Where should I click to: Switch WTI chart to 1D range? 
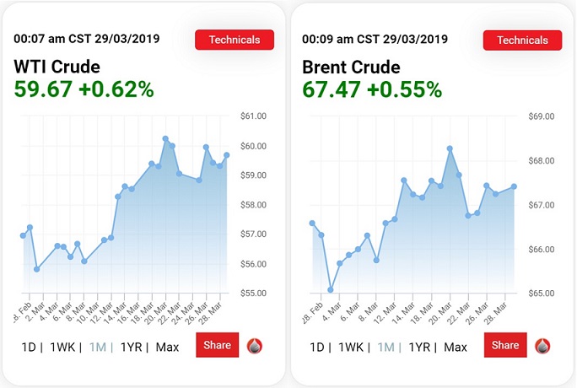(x=30, y=347)
